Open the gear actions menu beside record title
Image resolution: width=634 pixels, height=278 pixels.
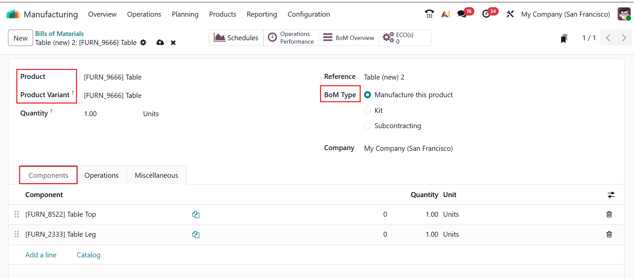[143, 43]
